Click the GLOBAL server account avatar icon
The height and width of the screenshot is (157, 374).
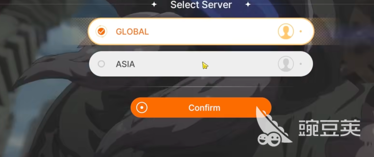[286, 31]
